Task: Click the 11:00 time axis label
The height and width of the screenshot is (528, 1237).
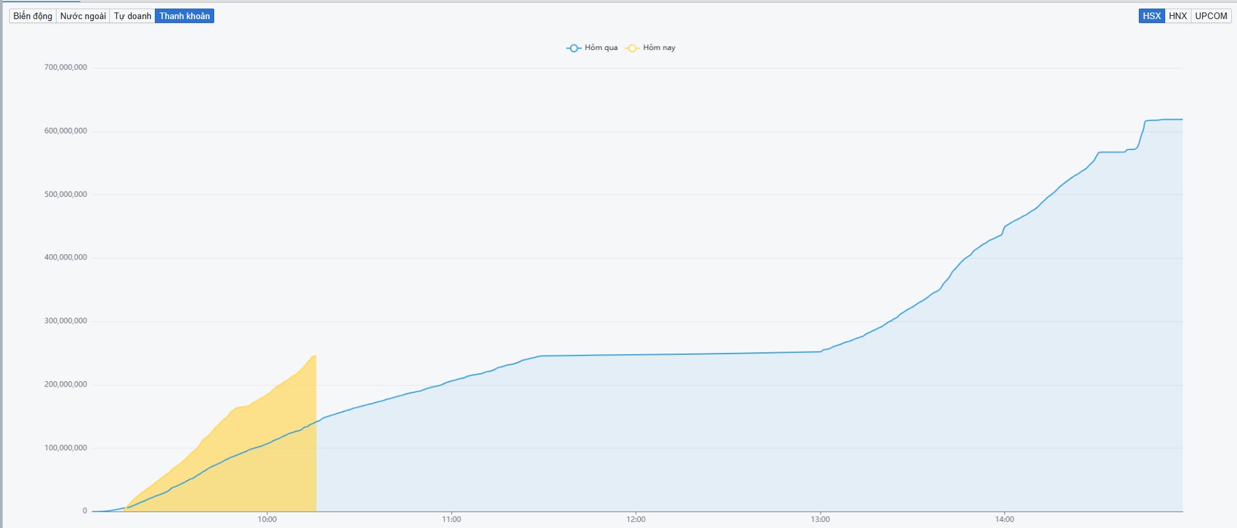Action: [x=451, y=519]
